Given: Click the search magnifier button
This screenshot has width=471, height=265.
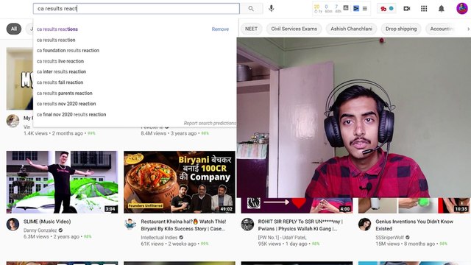Looking at the screenshot, I should 251,9.
